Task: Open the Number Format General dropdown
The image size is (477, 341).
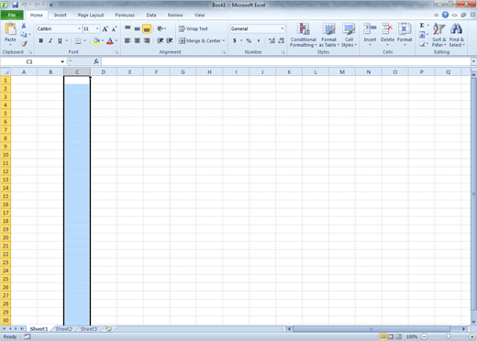Action: click(283, 28)
